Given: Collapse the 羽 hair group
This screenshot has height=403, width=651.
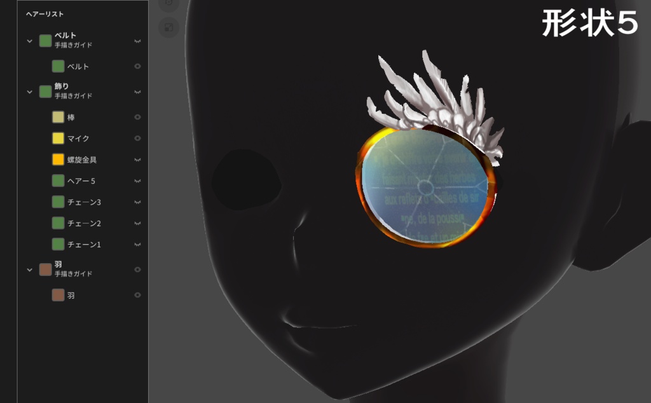Looking at the screenshot, I should tap(29, 270).
